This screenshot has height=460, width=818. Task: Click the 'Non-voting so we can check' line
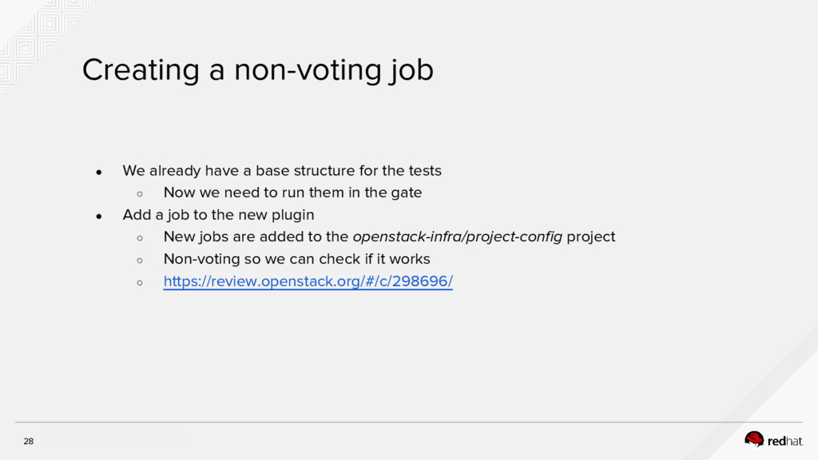point(296,259)
